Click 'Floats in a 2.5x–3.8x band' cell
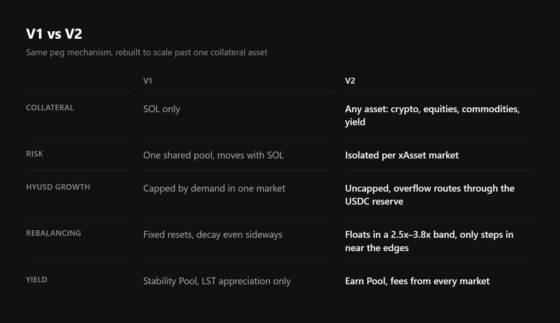Image resolution: width=560 pixels, height=323 pixels. point(429,241)
